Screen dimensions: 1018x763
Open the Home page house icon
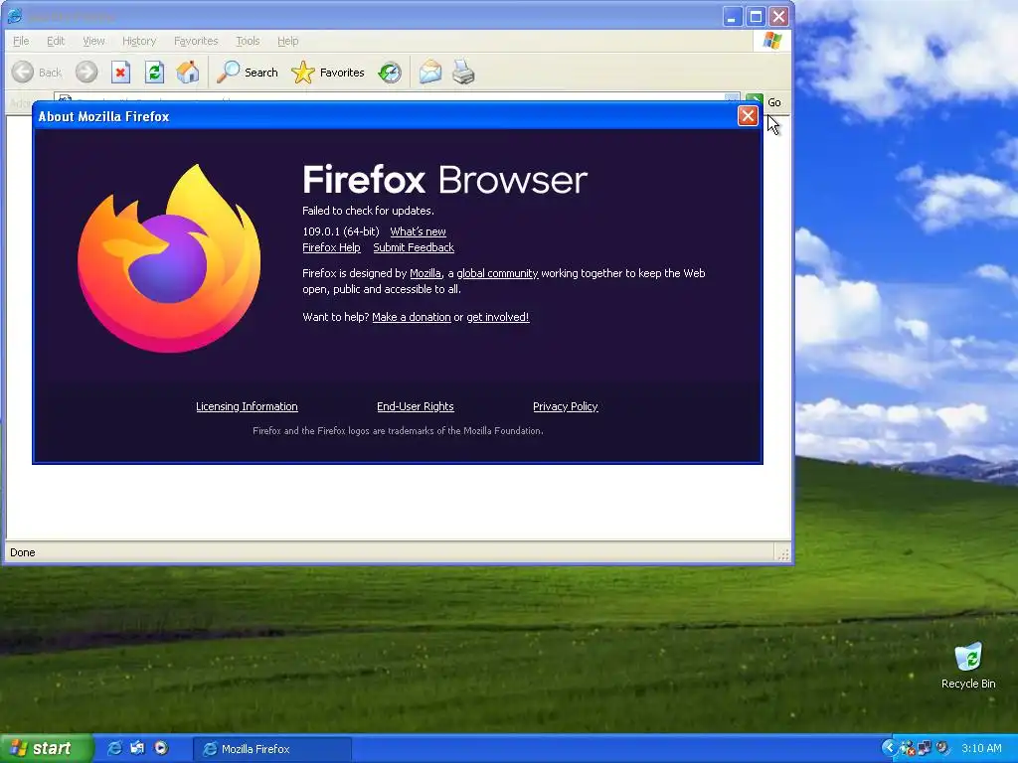click(188, 72)
